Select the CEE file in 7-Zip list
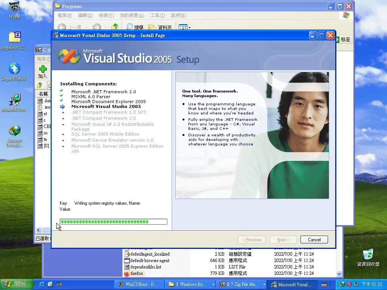Screen dimensions: 387x290 pyautogui.click(x=44, y=126)
